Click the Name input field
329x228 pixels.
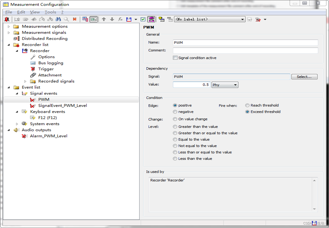coord(245,42)
